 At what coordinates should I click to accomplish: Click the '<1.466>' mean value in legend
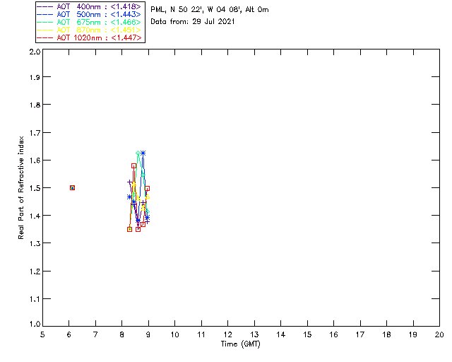(x=126, y=22)
